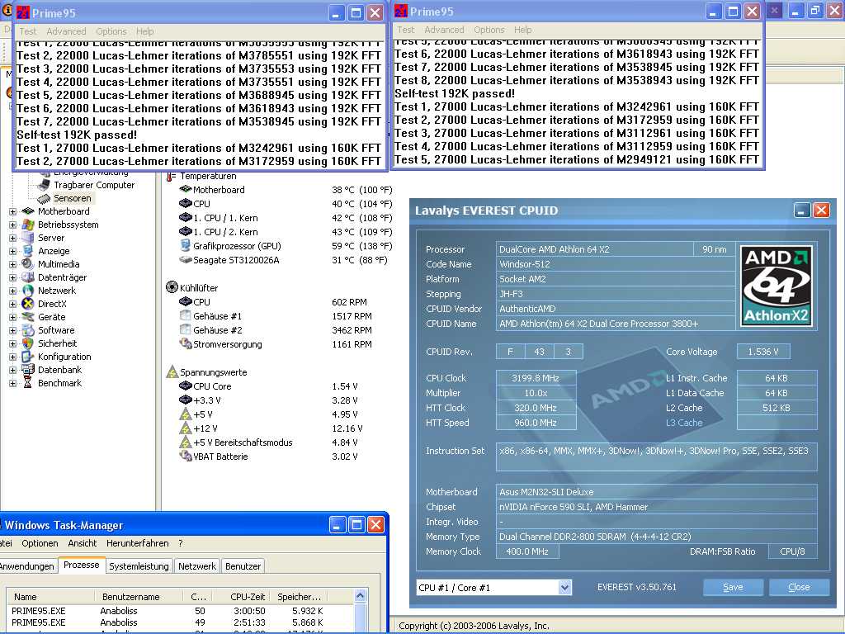The height and width of the screenshot is (634, 845).
Task: Click the VBAT Batterie icon
Action: click(x=186, y=456)
